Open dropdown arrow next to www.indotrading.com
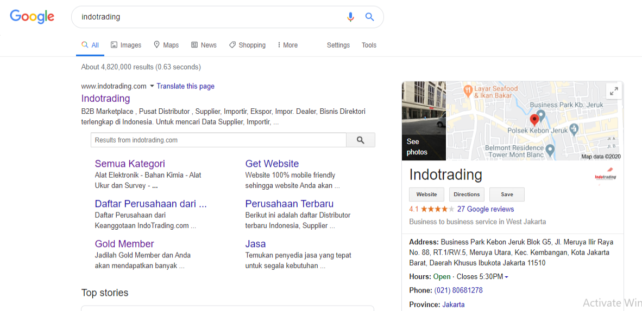Image resolution: width=642 pixels, height=311 pixels. [152, 86]
